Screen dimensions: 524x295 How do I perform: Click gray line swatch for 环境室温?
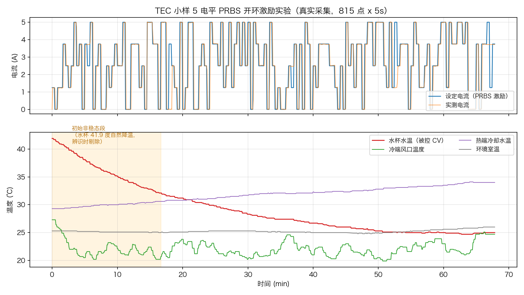pos(465,149)
